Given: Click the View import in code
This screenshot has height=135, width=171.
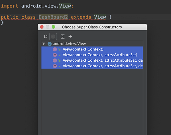Looking at the screenshot, I should pos(65,6).
